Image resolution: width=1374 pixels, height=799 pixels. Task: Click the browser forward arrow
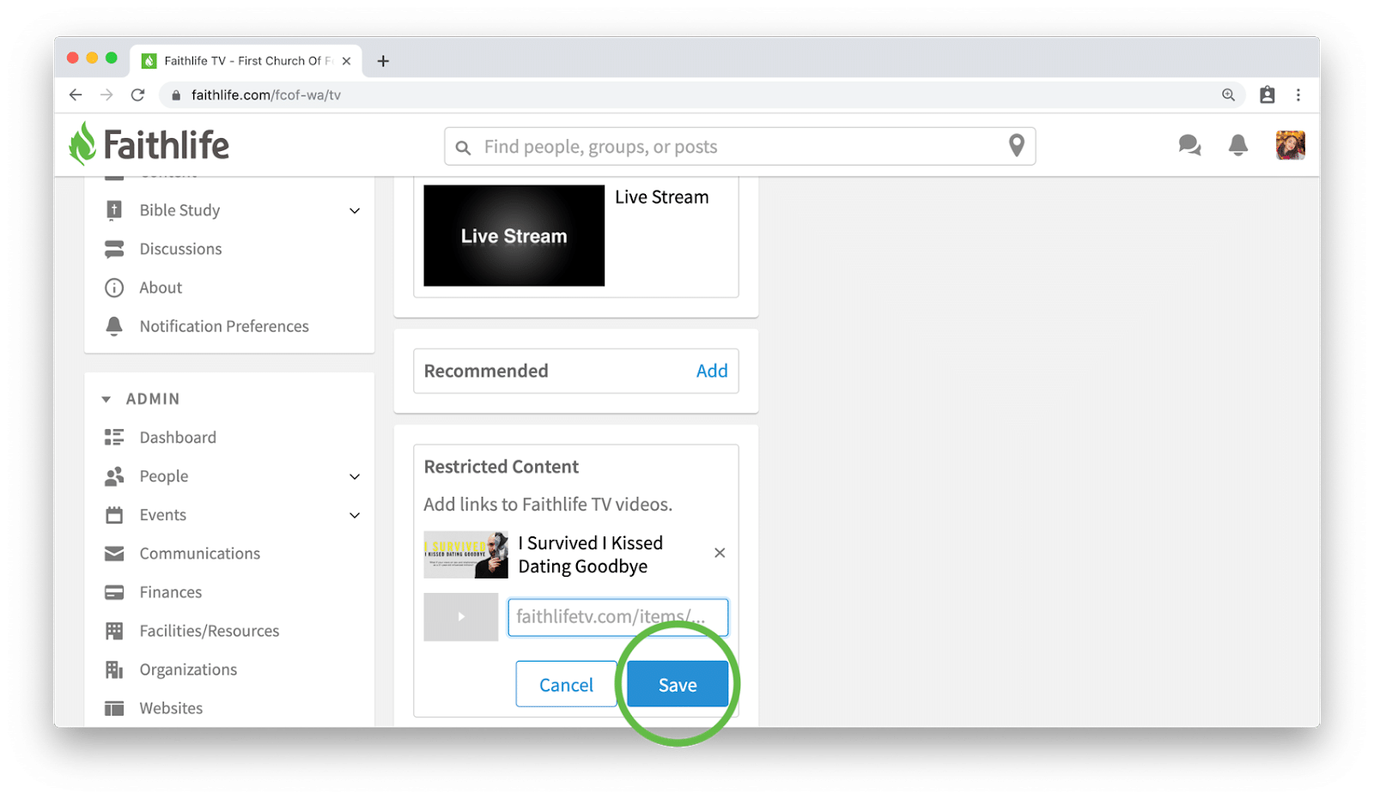point(106,94)
